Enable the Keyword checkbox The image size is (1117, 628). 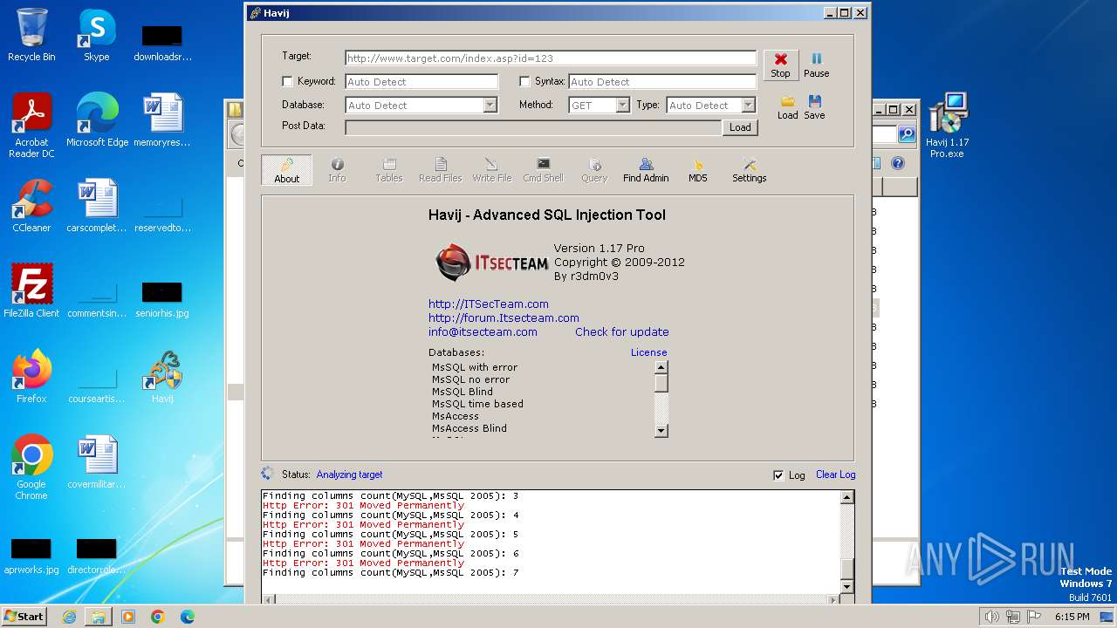click(287, 81)
